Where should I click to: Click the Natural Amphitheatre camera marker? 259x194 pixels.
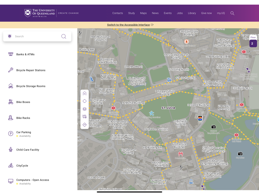[x=214, y=127]
